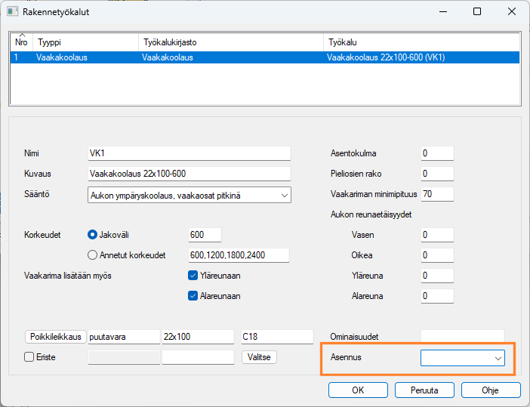Click the Työkalukirjasto column header
The height and width of the screenshot is (407, 530).
230,43
